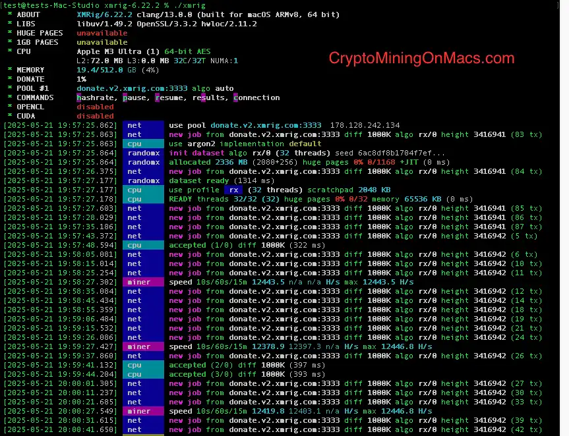Click dataset ready (1314 ms) text
The width and height of the screenshot is (569, 436).
(222, 181)
